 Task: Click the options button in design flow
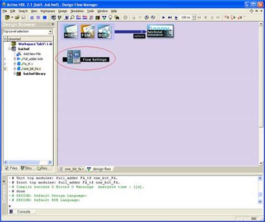[x=139, y=36]
